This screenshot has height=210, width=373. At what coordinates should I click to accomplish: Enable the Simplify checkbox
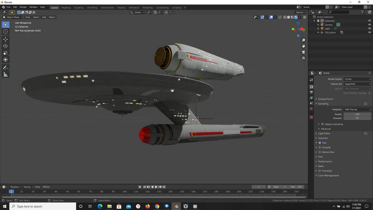[320, 148]
